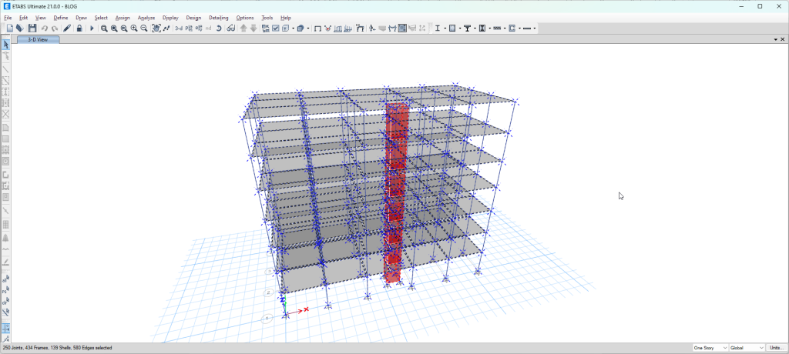Open the Global coordinate system dropdown
789x354 pixels.
pyautogui.click(x=745, y=348)
